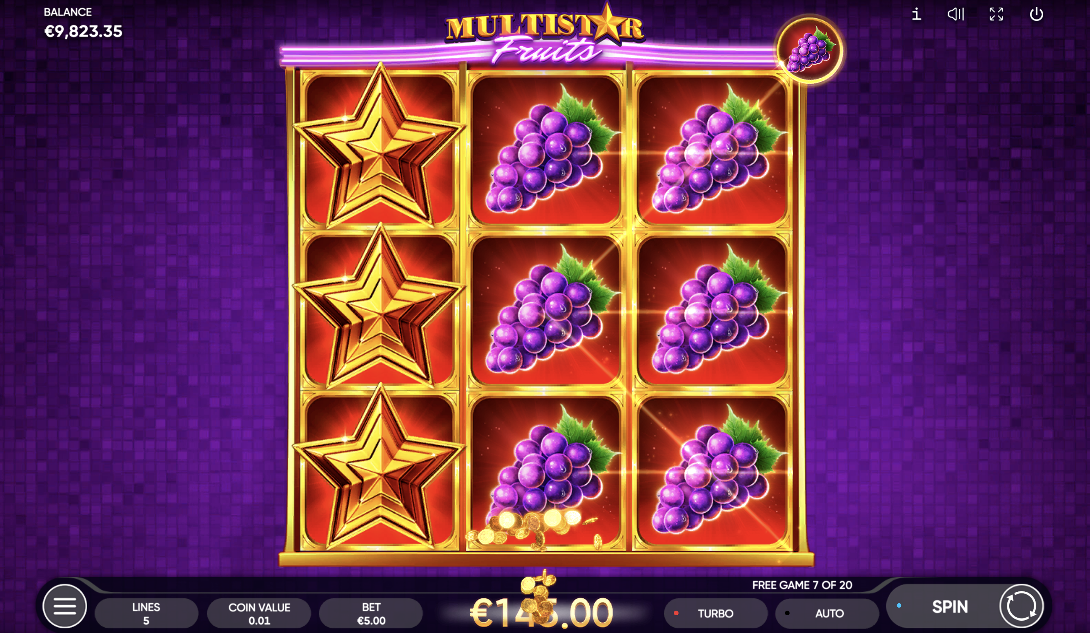Viewport: 1090px width, 633px height.
Task: Toggle Turbo mode
Action: coord(716,613)
